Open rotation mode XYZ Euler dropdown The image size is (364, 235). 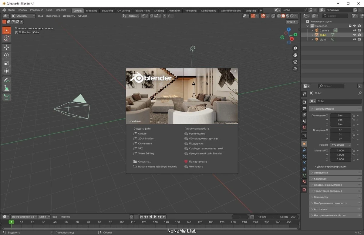pos(340,145)
